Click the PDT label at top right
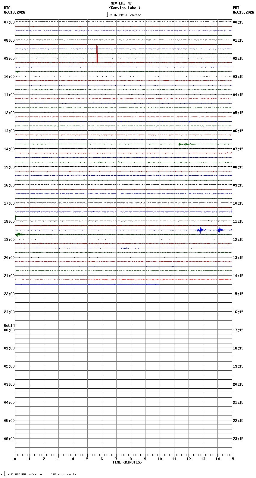This screenshot has height=478, width=256. pyautogui.click(x=236, y=8)
